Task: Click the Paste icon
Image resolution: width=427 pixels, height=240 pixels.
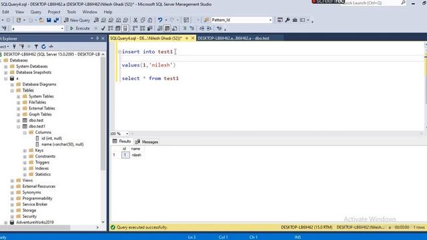Action: 150,20
